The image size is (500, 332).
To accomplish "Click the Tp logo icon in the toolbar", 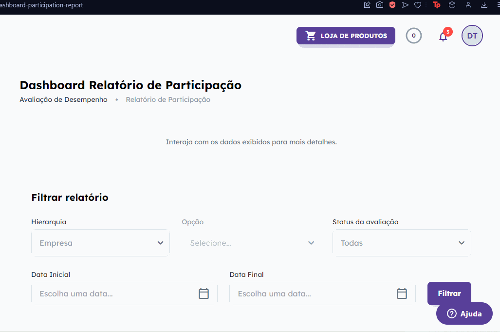I will pyautogui.click(x=436, y=5).
